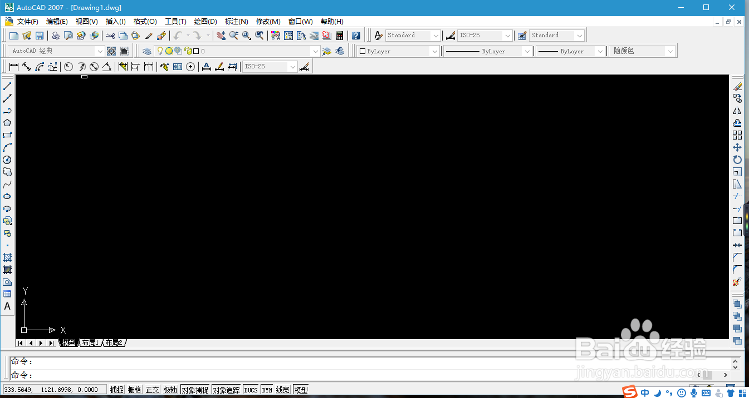Viewport: 749px width, 398px height.
Task: Toggle 正交 ortho mode in status bar
Action: (153, 390)
